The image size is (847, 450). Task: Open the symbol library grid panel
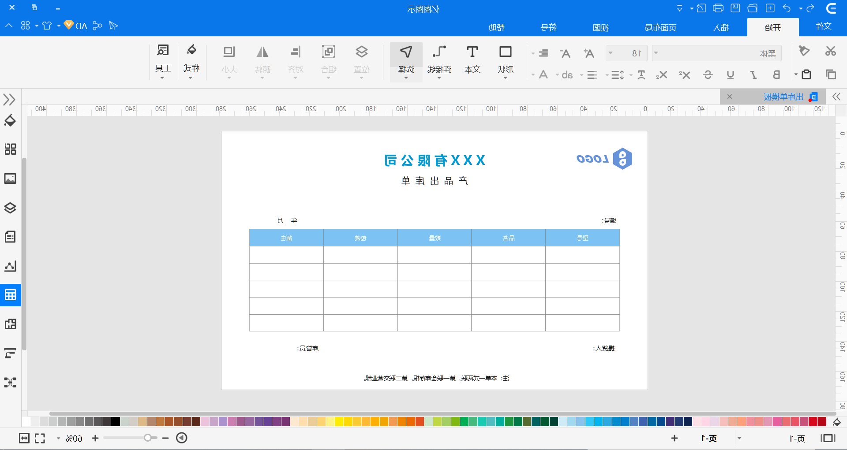[10, 149]
